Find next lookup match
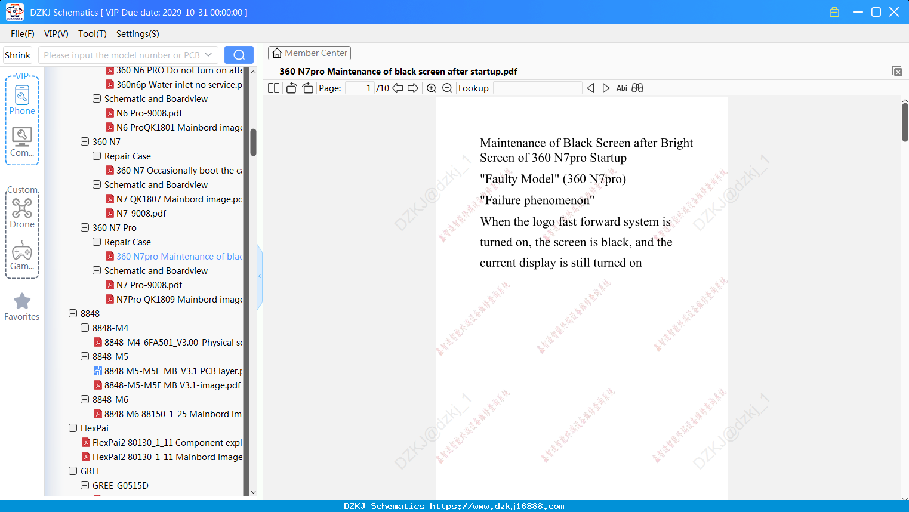 tap(606, 88)
